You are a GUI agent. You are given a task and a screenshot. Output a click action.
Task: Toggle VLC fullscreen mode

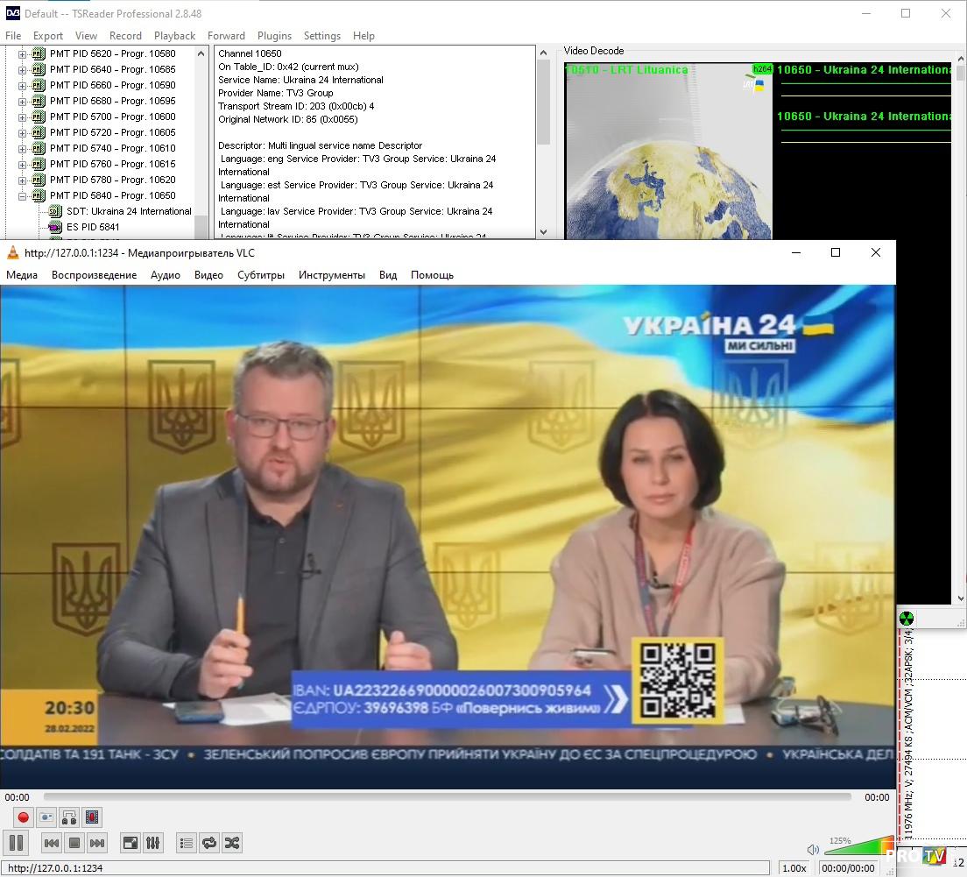click(130, 843)
